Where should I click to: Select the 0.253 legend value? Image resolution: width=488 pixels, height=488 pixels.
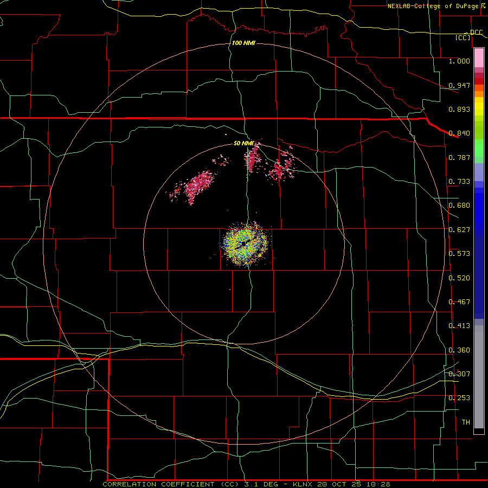point(459,398)
